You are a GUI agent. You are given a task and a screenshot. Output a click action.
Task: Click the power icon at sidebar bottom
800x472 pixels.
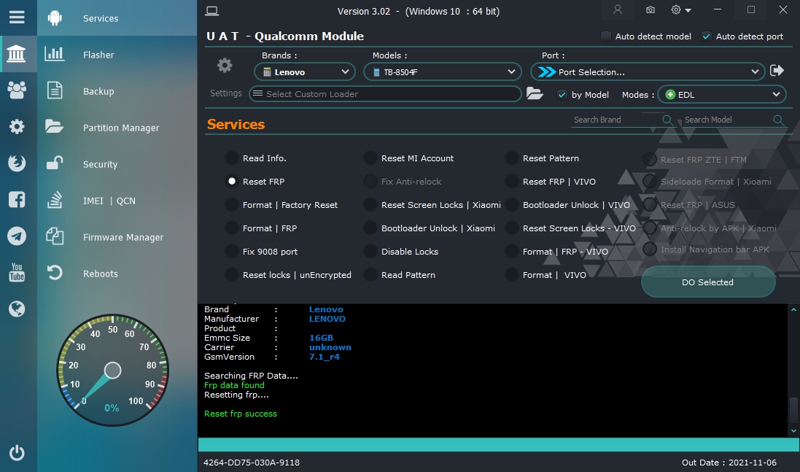(x=17, y=452)
